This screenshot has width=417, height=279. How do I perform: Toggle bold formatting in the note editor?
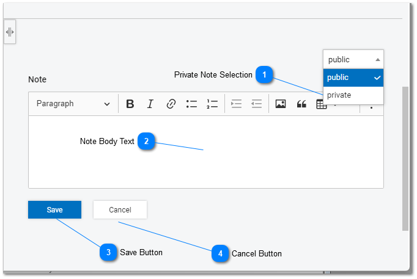(130, 104)
